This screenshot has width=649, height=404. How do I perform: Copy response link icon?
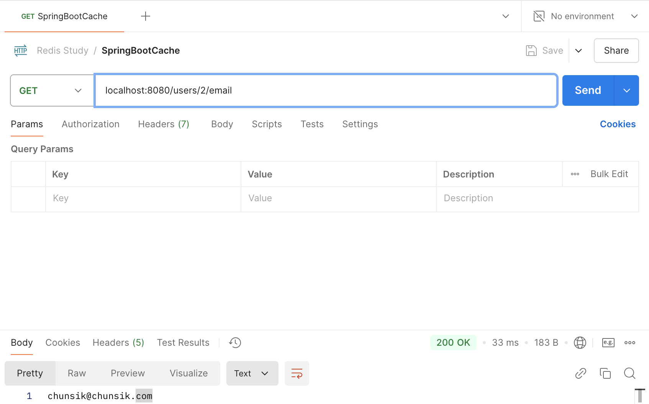click(581, 373)
